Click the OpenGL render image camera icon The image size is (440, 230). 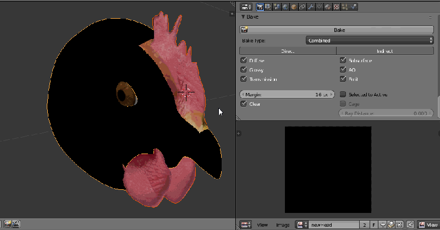point(8,224)
